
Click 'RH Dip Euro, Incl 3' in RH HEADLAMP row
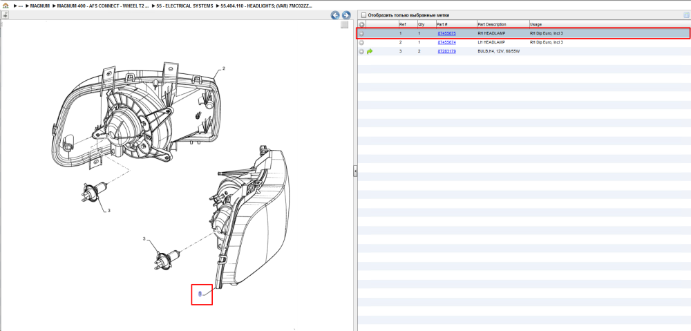click(547, 33)
